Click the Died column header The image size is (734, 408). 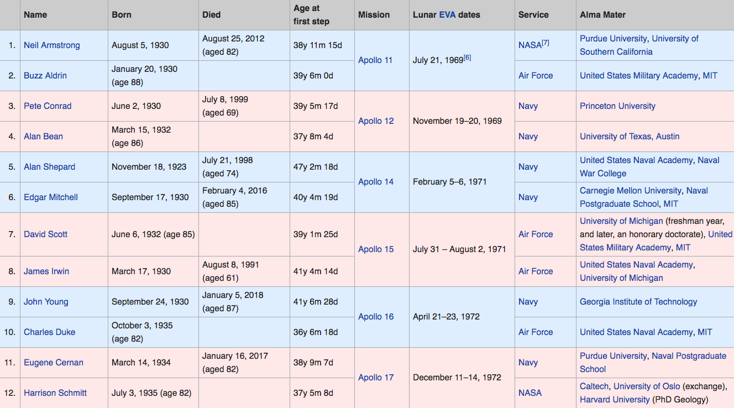(x=211, y=15)
